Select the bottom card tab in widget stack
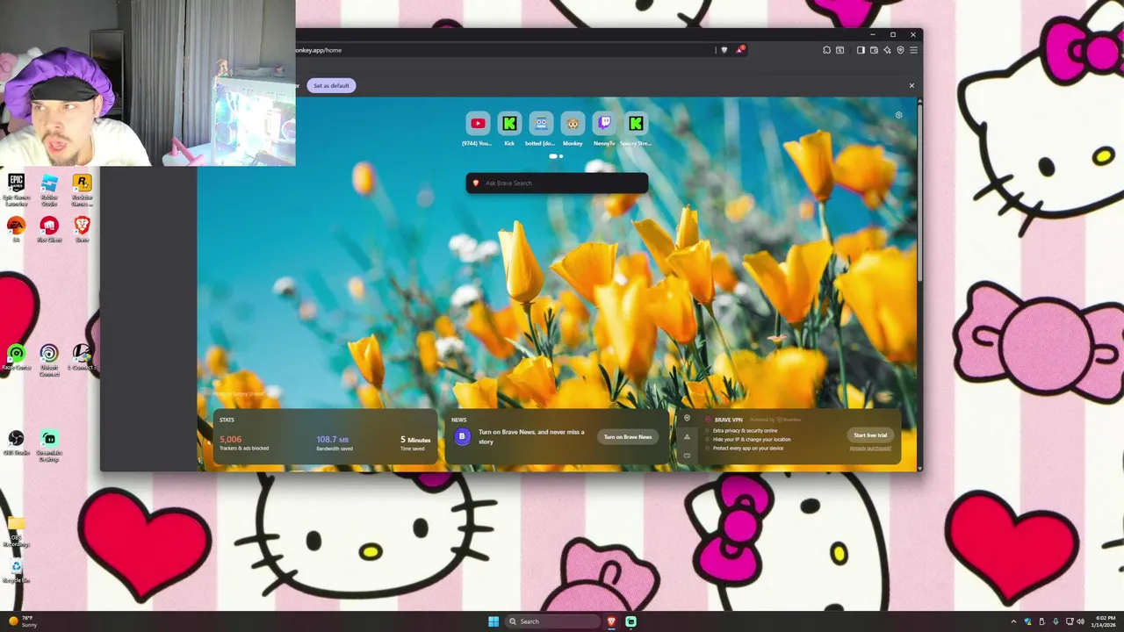Viewport: 1124px width, 632px height. [687, 455]
